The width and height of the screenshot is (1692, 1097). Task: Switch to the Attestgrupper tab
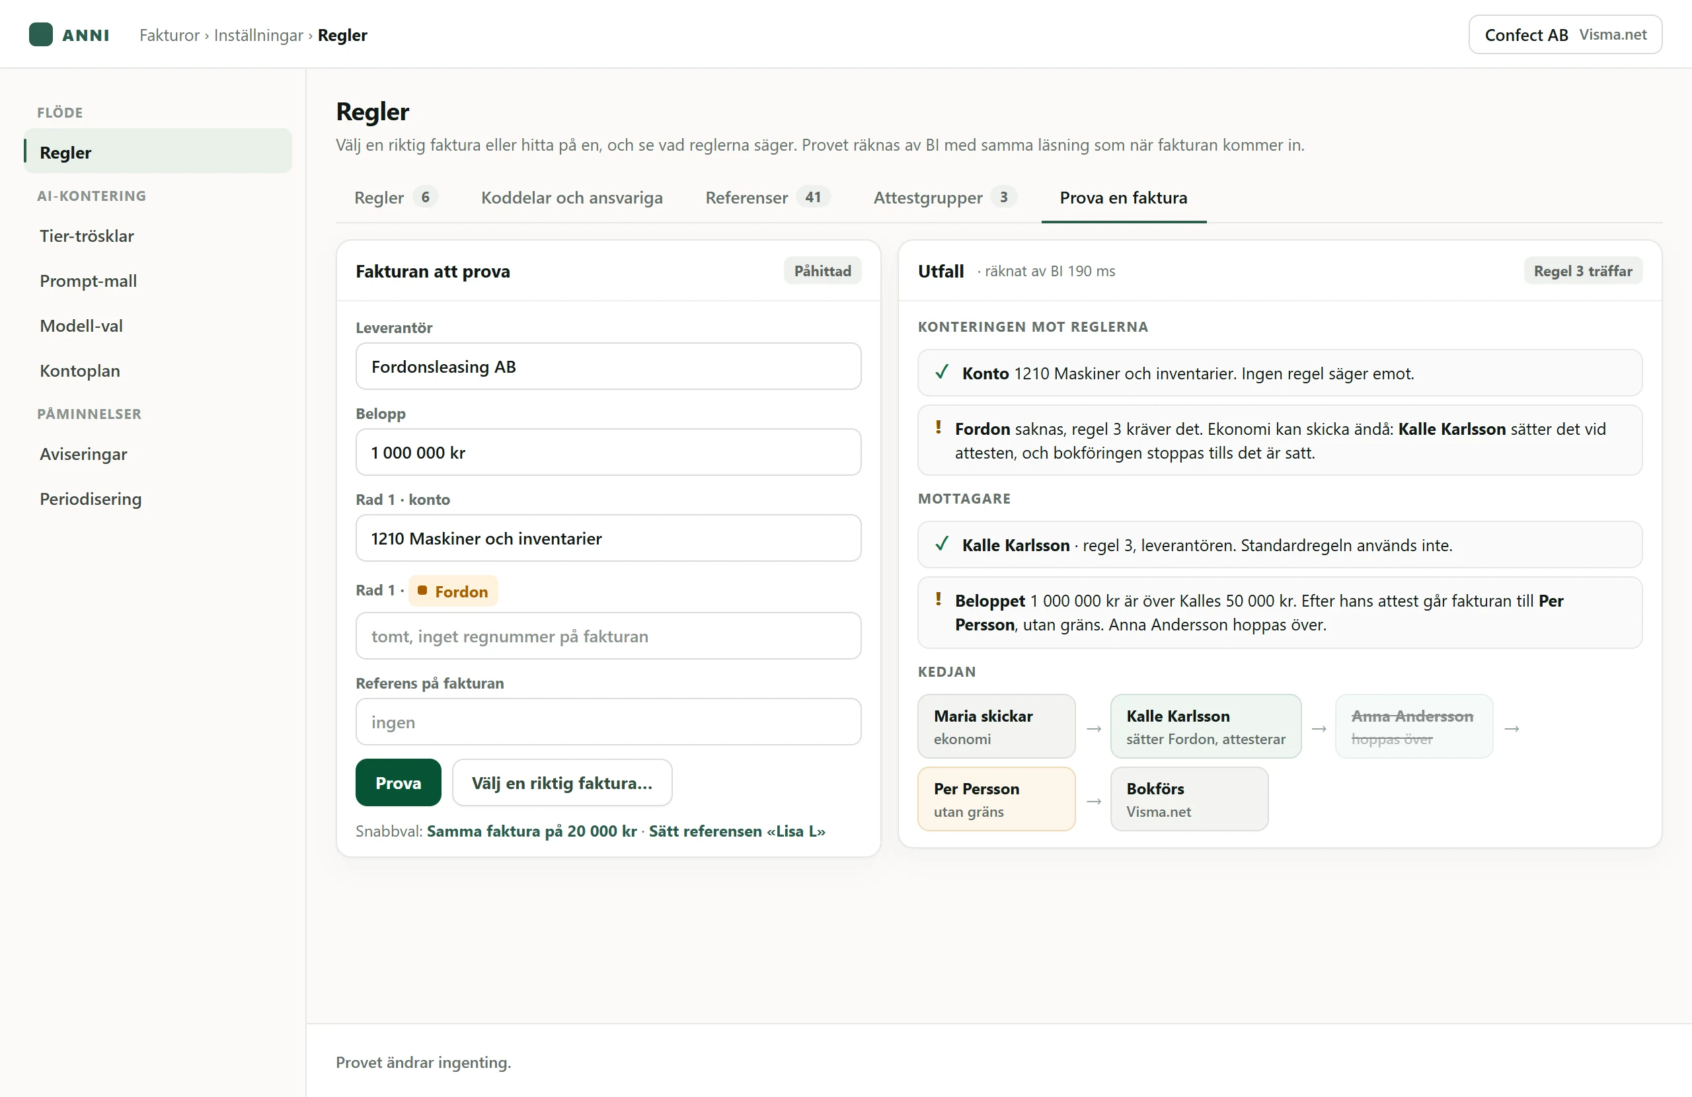pos(945,198)
